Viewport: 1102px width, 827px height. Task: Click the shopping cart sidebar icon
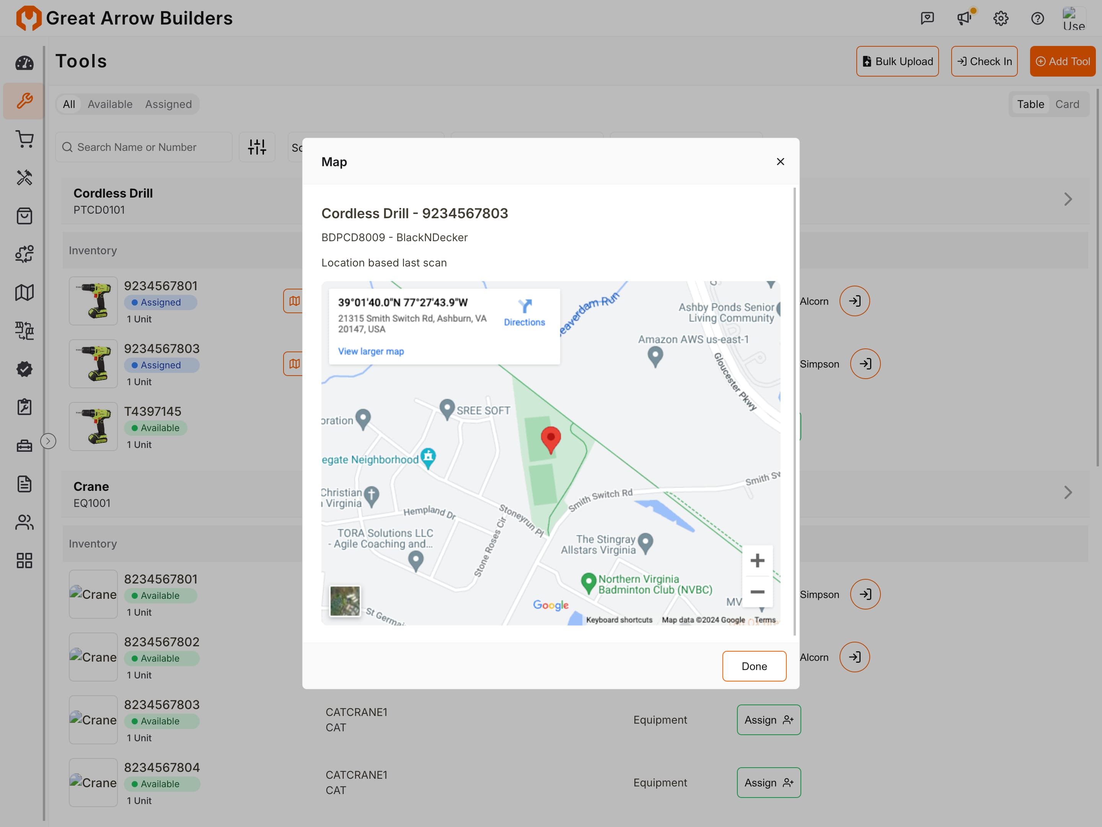coord(24,140)
